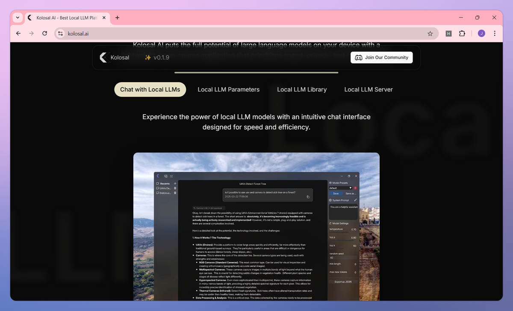Click the system prompt text box in preview
513x311 pixels.
tap(343, 212)
